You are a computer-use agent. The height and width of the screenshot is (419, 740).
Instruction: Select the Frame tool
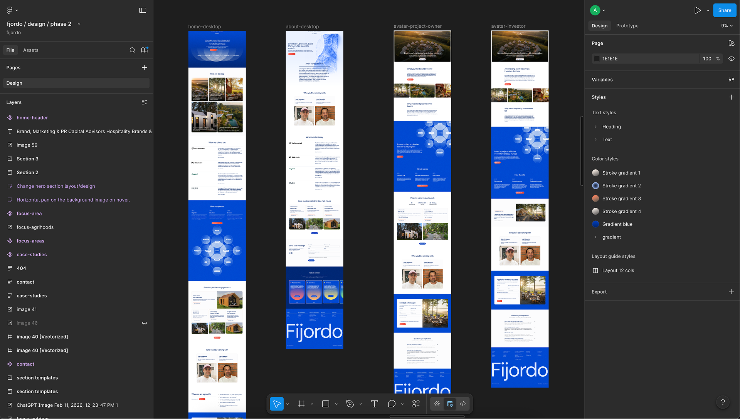tap(301, 404)
